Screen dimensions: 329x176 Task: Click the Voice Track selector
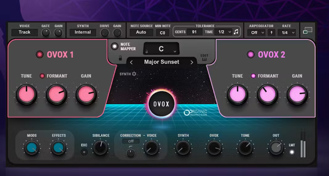pyautogui.click(x=25, y=32)
